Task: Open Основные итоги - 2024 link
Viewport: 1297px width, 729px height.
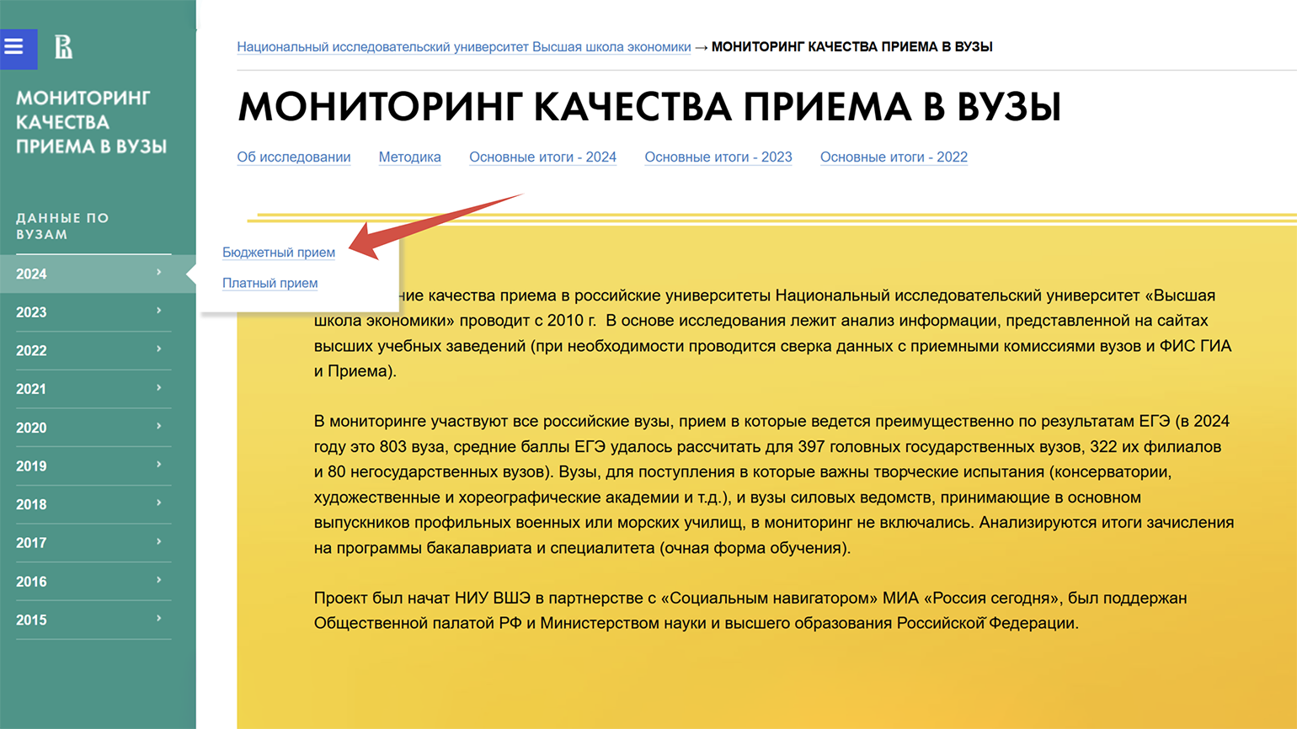Action: point(542,157)
